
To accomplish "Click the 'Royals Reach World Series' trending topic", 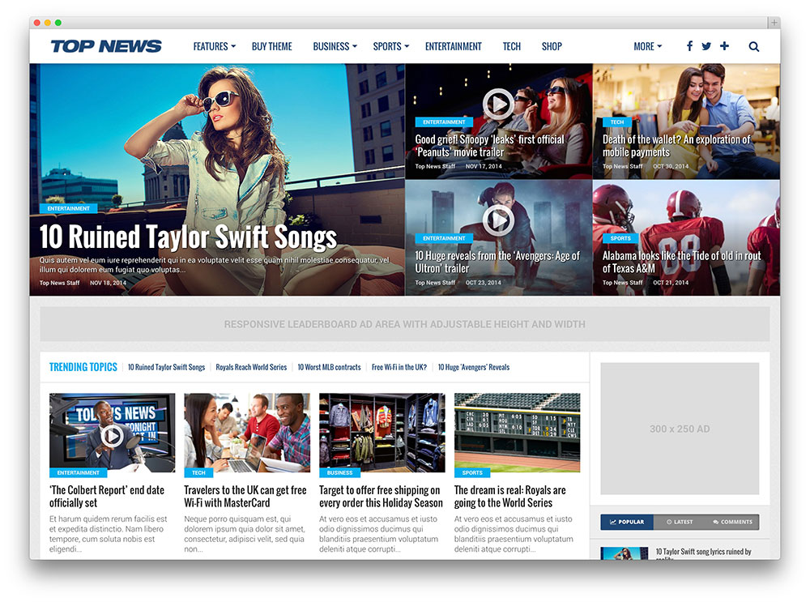I will click(x=251, y=366).
